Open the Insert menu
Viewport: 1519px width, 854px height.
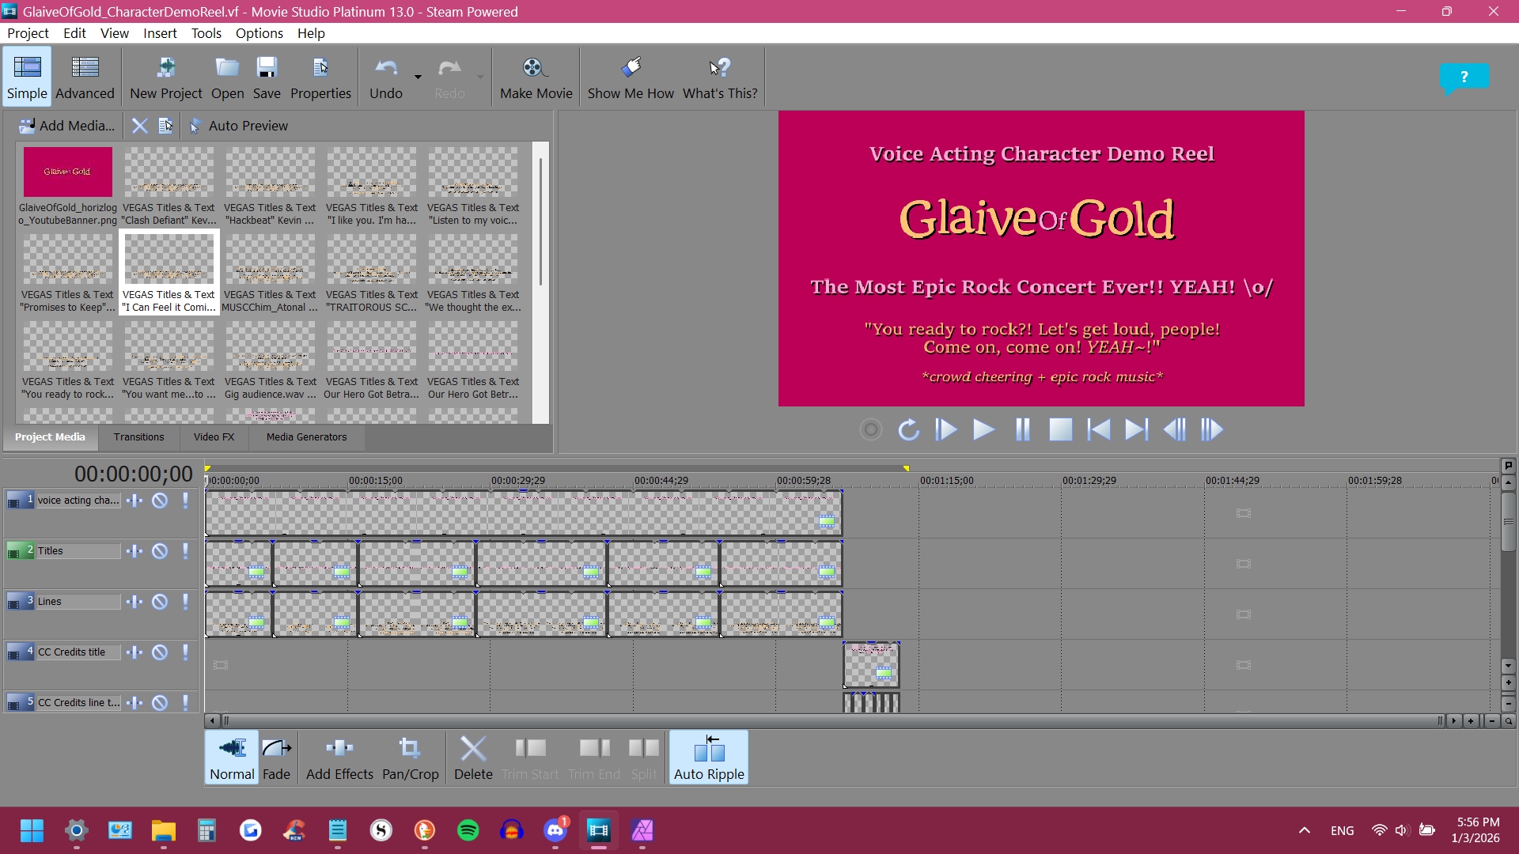click(x=160, y=33)
